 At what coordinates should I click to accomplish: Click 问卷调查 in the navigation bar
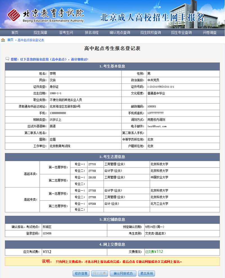(210, 32)
